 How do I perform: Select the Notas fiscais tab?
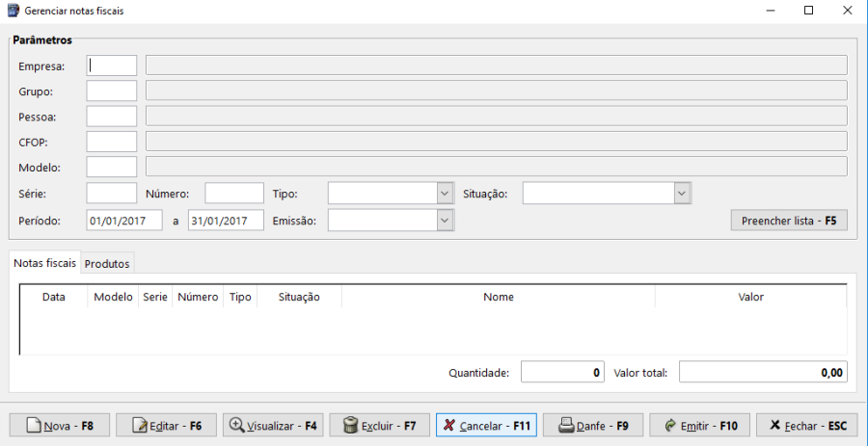point(44,263)
